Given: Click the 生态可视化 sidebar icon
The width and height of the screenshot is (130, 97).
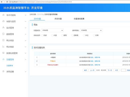Looking at the screenshot, I should click(x=3, y=15).
